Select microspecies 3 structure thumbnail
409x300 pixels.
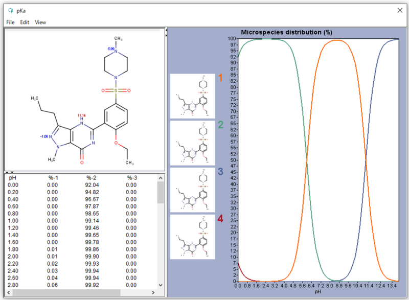coord(193,190)
